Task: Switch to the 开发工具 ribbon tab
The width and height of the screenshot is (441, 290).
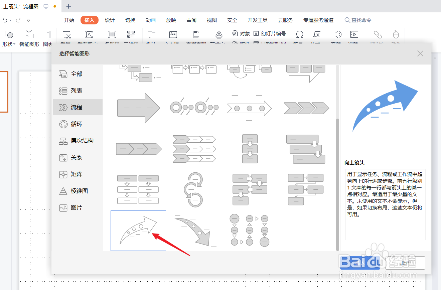Action: coord(258,20)
